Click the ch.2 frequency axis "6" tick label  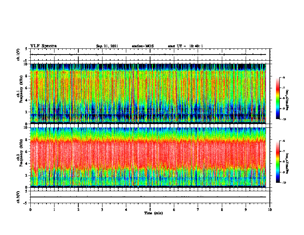(x=27, y=151)
